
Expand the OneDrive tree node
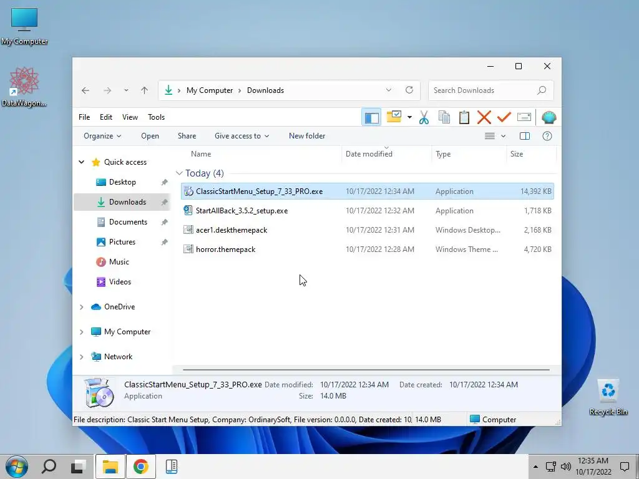click(x=82, y=307)
